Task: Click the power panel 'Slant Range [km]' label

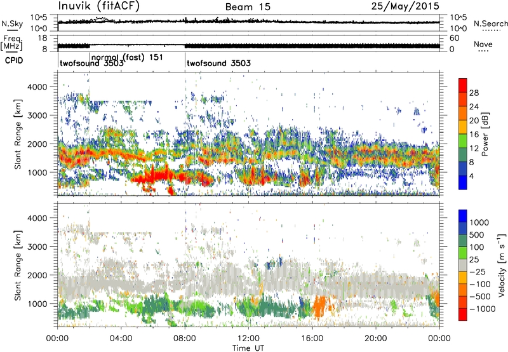Action: click(18, 134)
